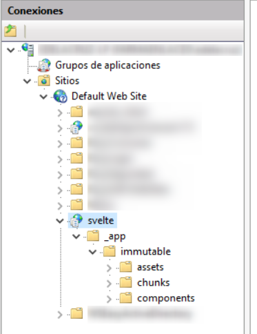
Task: Collapse the _app folder
Action: point(76,236)
